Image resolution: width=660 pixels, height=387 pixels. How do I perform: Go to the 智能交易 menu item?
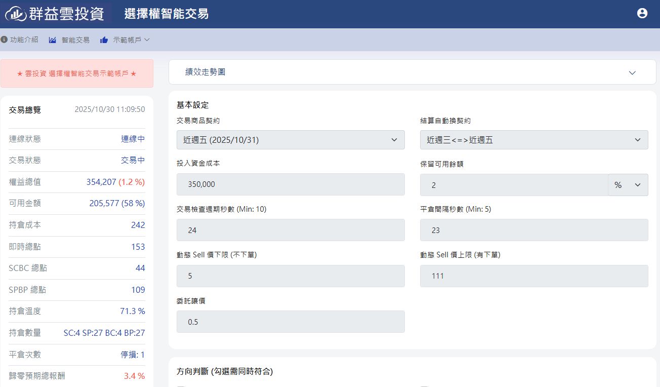pos(75,40)
